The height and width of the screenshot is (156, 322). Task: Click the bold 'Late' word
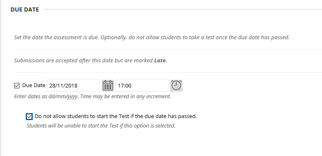click(x=160, y=60)
